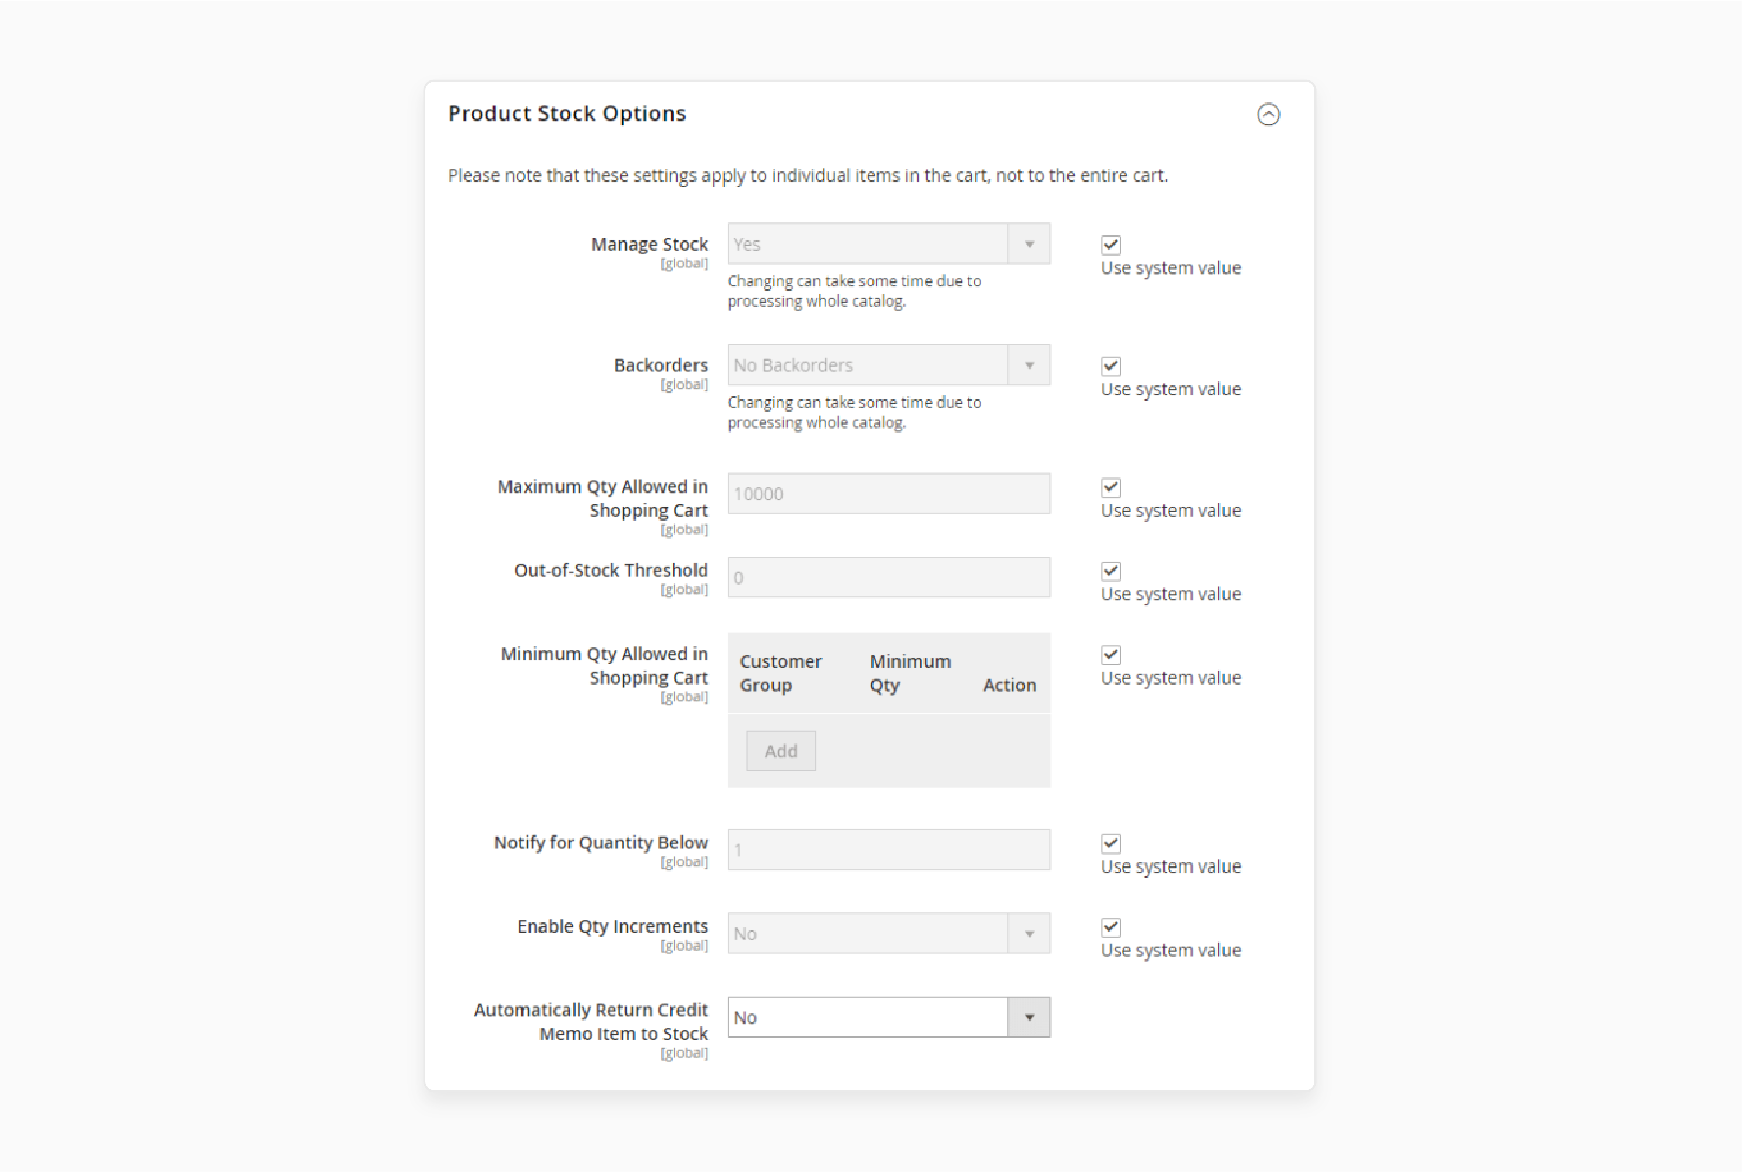Click the Action column header
Screen dimensions: 1742x1172
1009,685
